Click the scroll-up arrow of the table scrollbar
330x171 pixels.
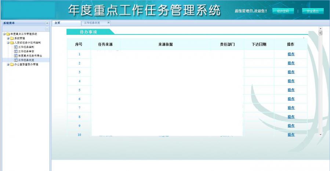pos(320,29)
